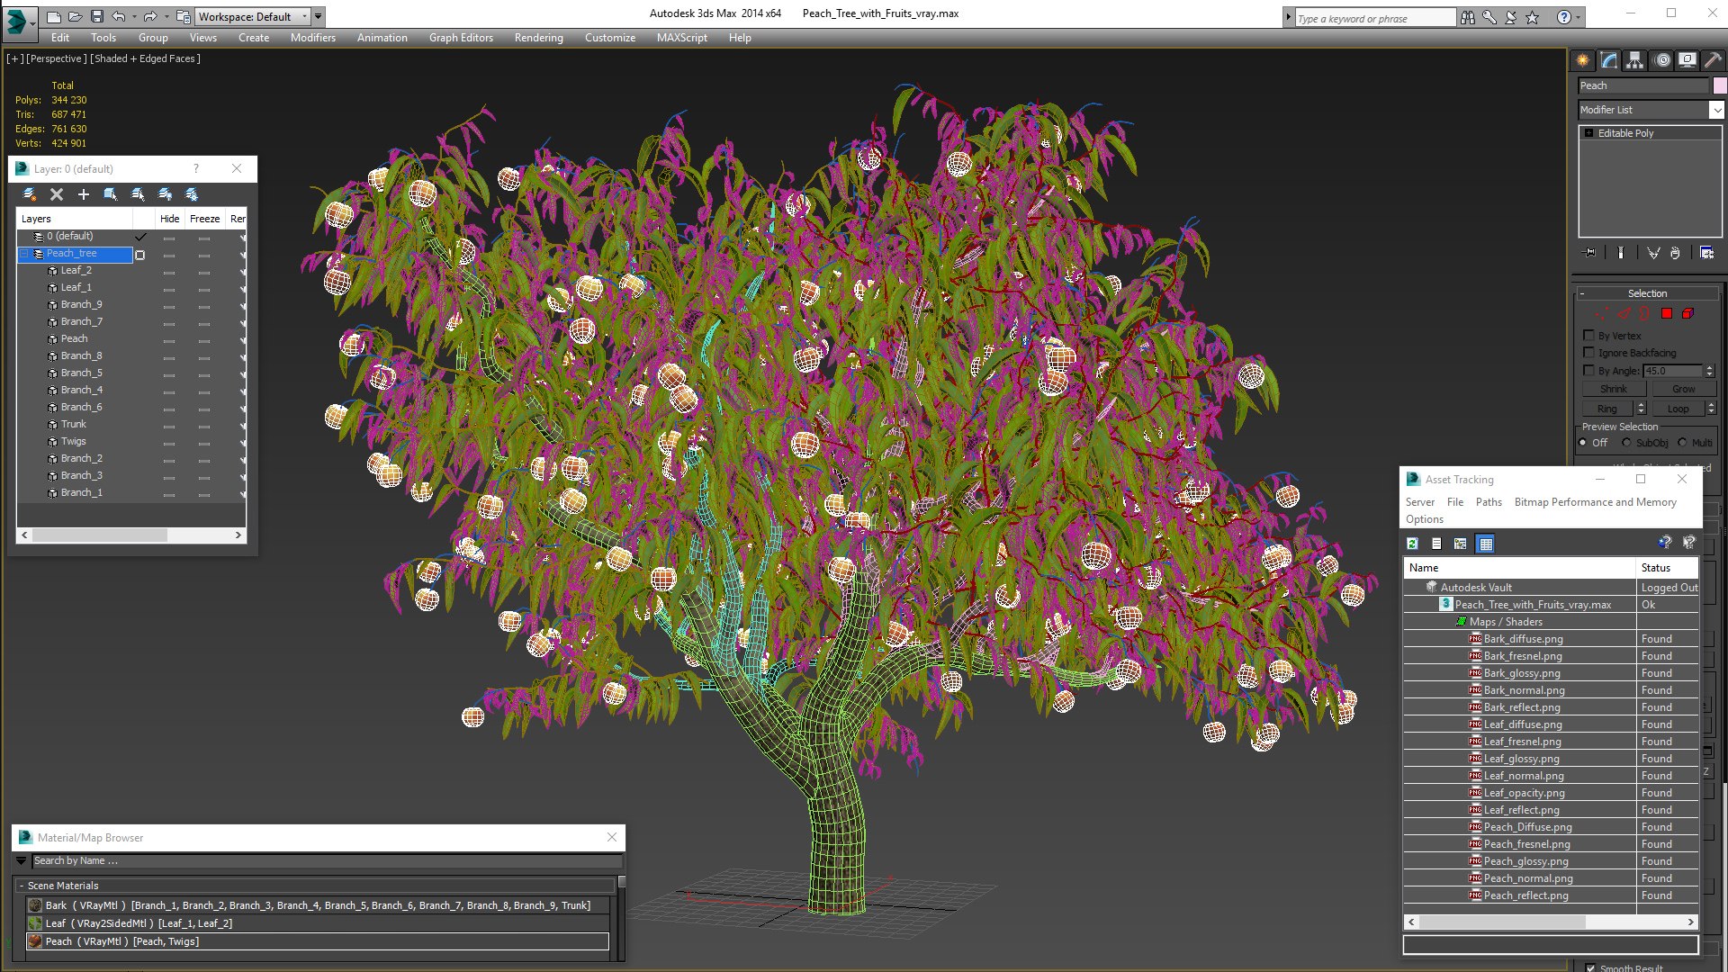Click the Shrink selection button

(1614, 389)
